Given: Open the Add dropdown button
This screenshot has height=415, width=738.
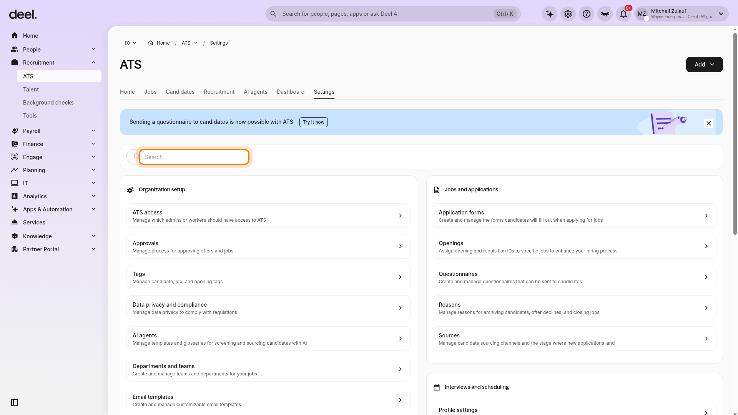Looking at the screenshot, I should 704,65.
